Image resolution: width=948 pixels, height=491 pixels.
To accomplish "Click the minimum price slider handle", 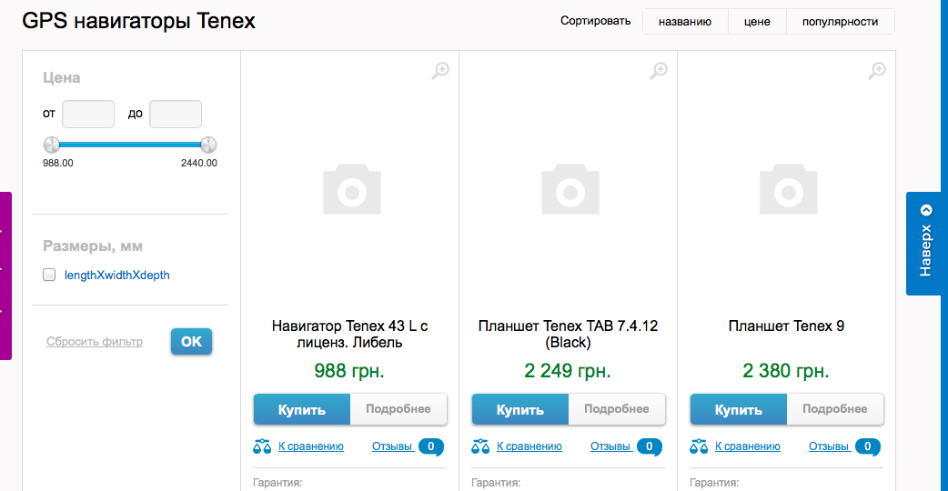I will (x=51, y=145).
